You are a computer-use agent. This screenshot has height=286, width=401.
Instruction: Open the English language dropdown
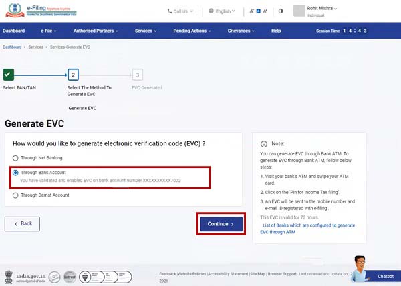click(224, 11)
